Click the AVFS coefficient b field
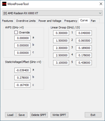The width and height of the screenshot is (105, 121). [22, 45]
